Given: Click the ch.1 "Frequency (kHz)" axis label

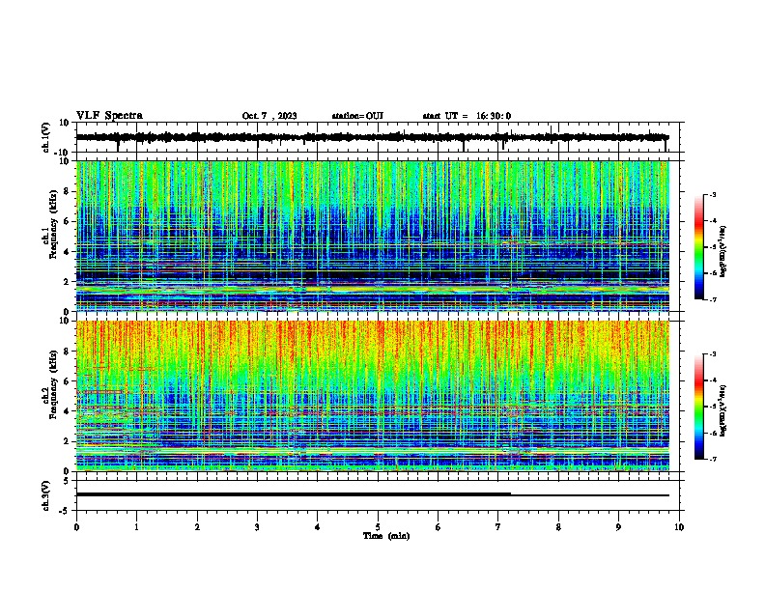Looking at the screenshot, I should click(x=53, y=224).
